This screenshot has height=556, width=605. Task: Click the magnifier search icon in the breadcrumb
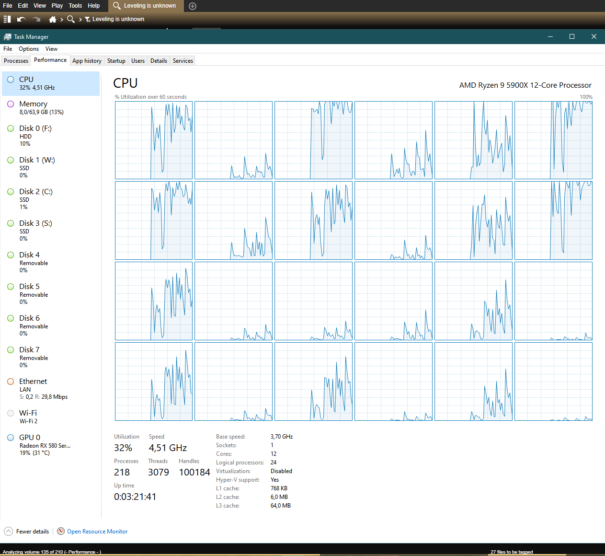(71, 19)
